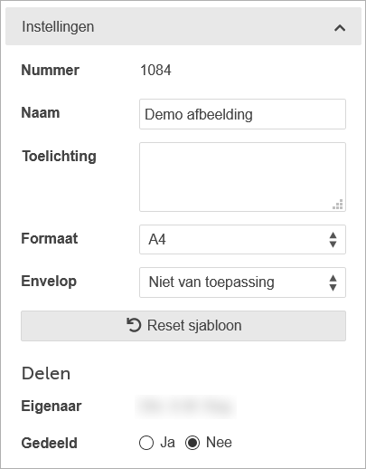Click inside the empty Toelichting text area
Screen dimensions: 366x469
[x=242, y=177]
